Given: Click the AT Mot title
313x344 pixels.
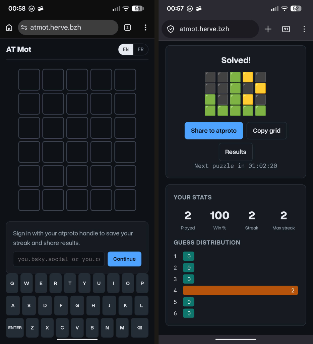Looking at the screenshot, I should coord(19,49).
